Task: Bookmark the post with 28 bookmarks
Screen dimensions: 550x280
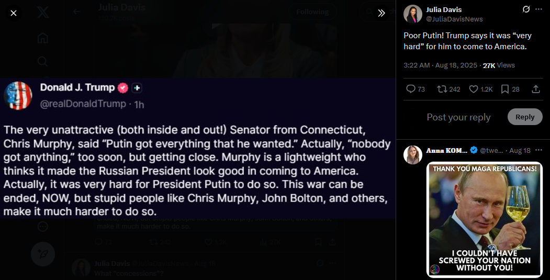Action: (x=505, y=89)
